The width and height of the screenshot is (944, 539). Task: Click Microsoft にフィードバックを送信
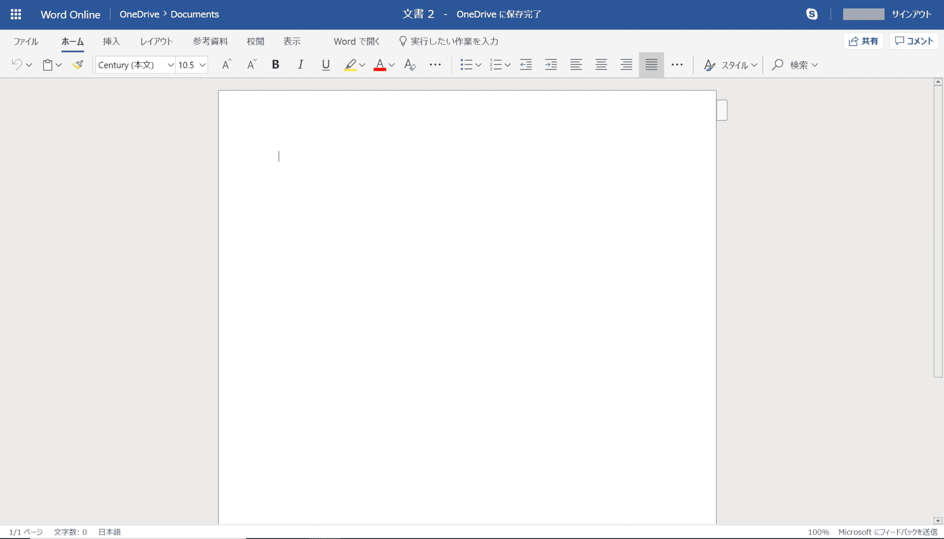tap(888, 532)
